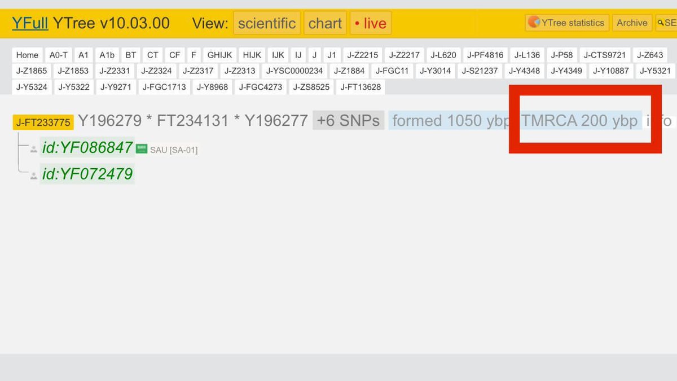Open J-Z1884 breadcrumb
The width and height of the screenshot is (677, 381).
349,71
